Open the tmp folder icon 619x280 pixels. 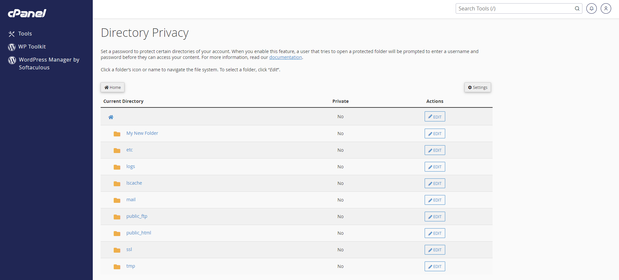117,267
